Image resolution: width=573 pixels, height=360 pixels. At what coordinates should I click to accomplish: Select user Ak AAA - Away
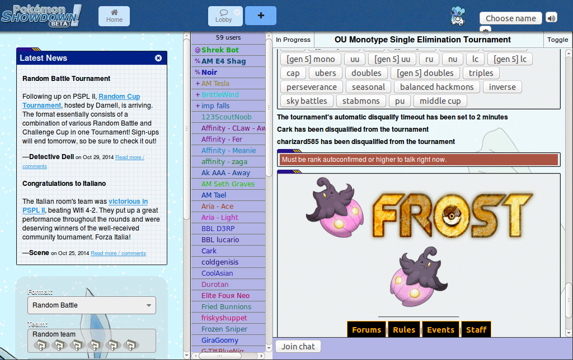[228, 172]
